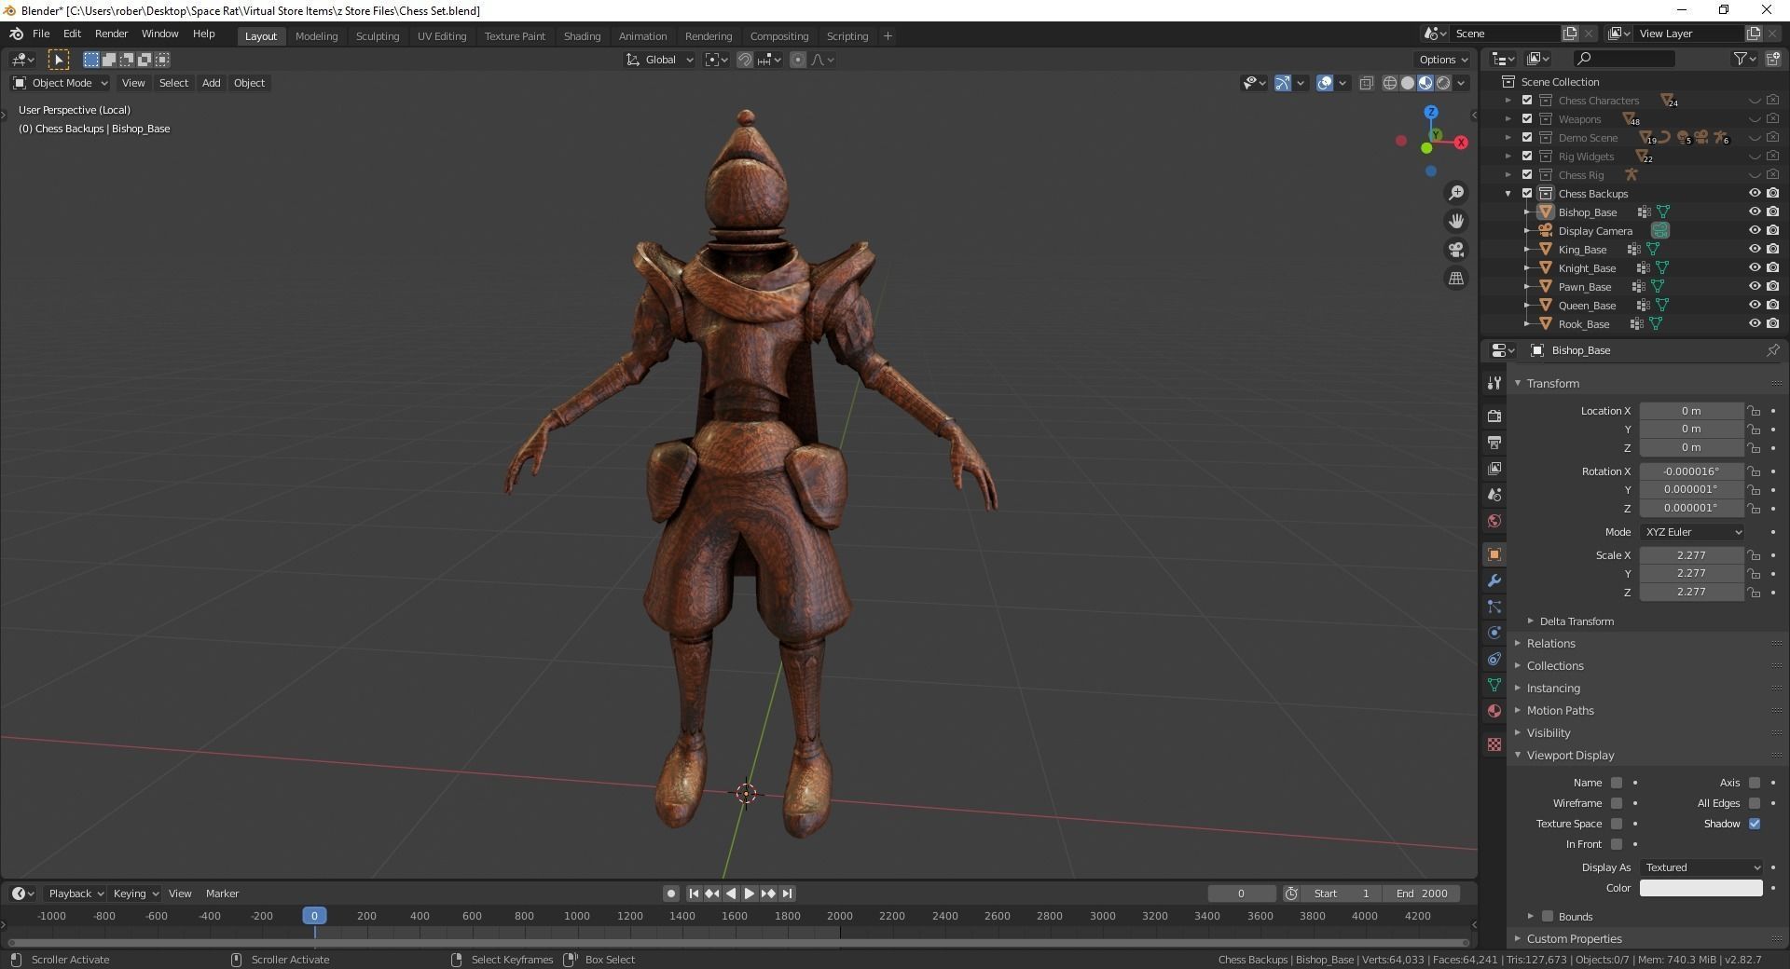The height and width of the screenshot is (969, 1790).
Task: Click the viewport display Color swatch
Action: tap(1701, 888)
